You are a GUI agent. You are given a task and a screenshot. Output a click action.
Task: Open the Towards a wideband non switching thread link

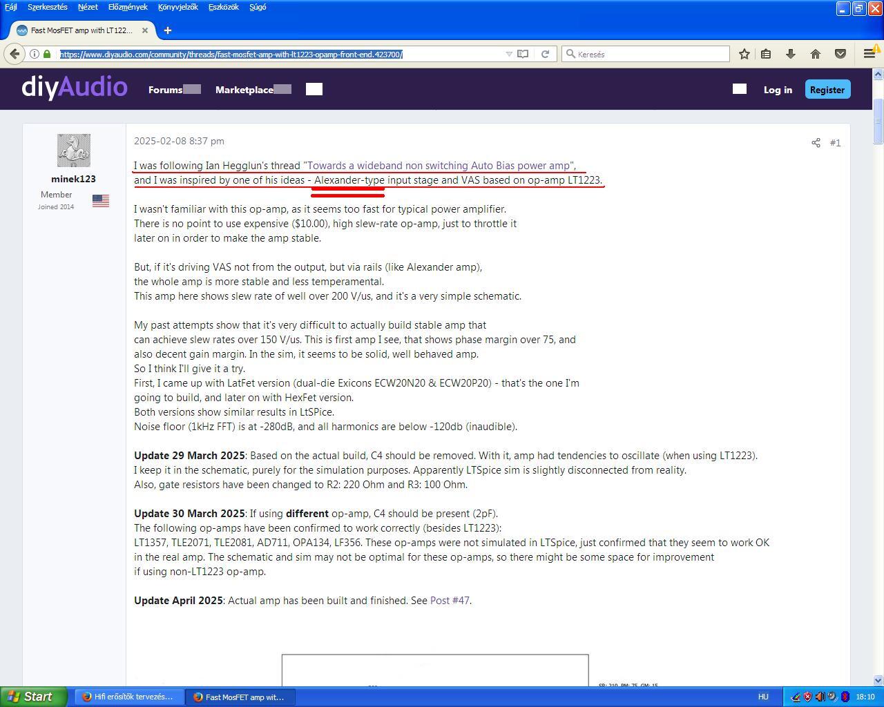coord(439,166)
